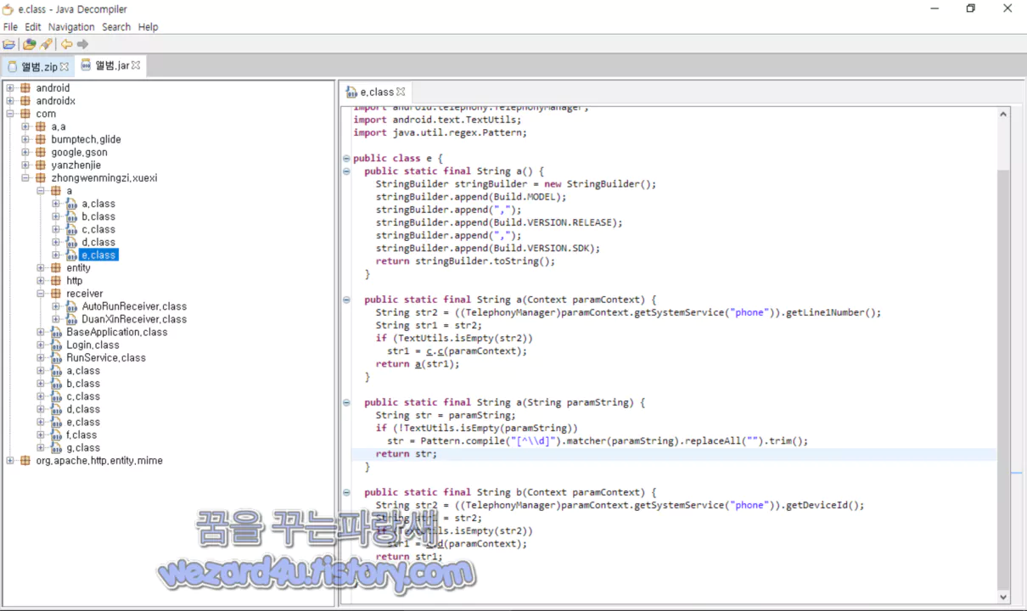Open the Help menu
The image size is (1027, 611).
[148, 27]
